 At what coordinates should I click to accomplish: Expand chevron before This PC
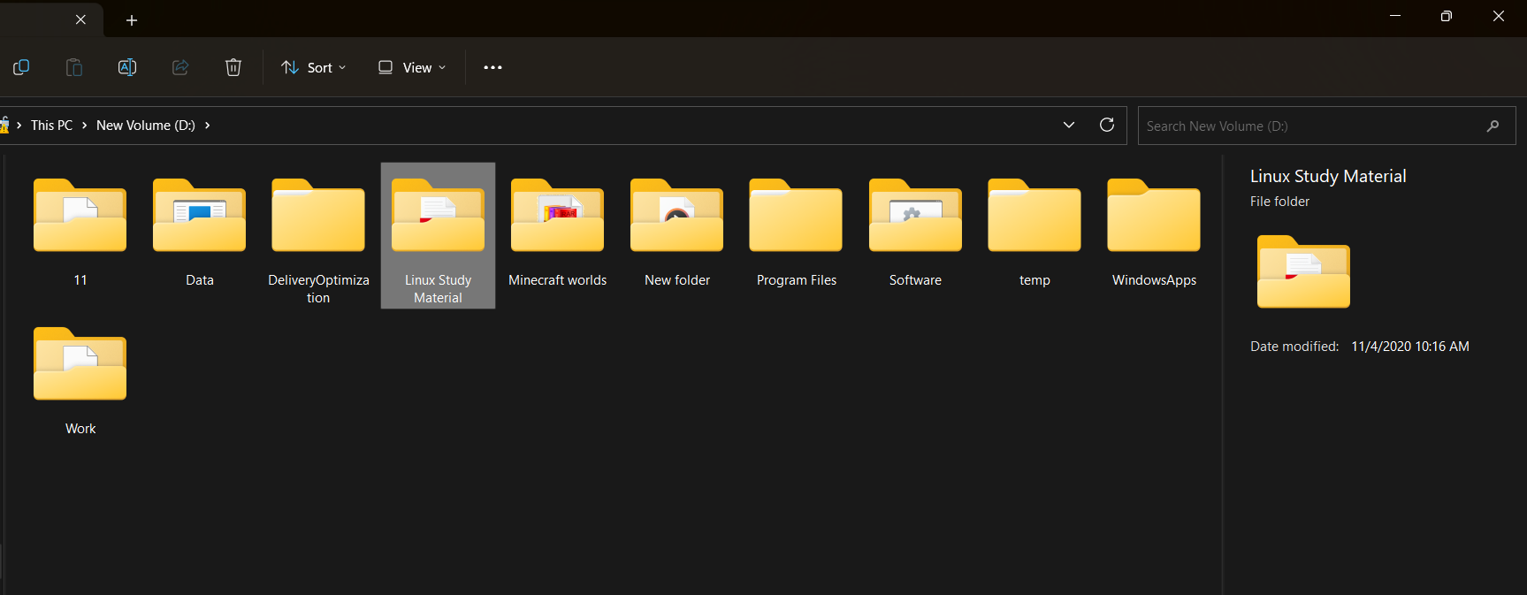[x=19, y=126]
